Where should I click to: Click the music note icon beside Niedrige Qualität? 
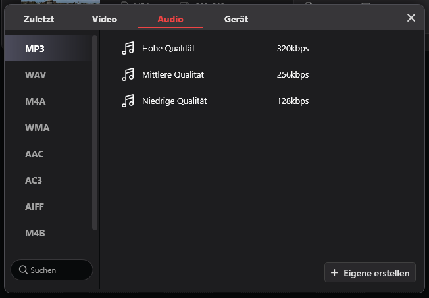(x=128, y=101)
